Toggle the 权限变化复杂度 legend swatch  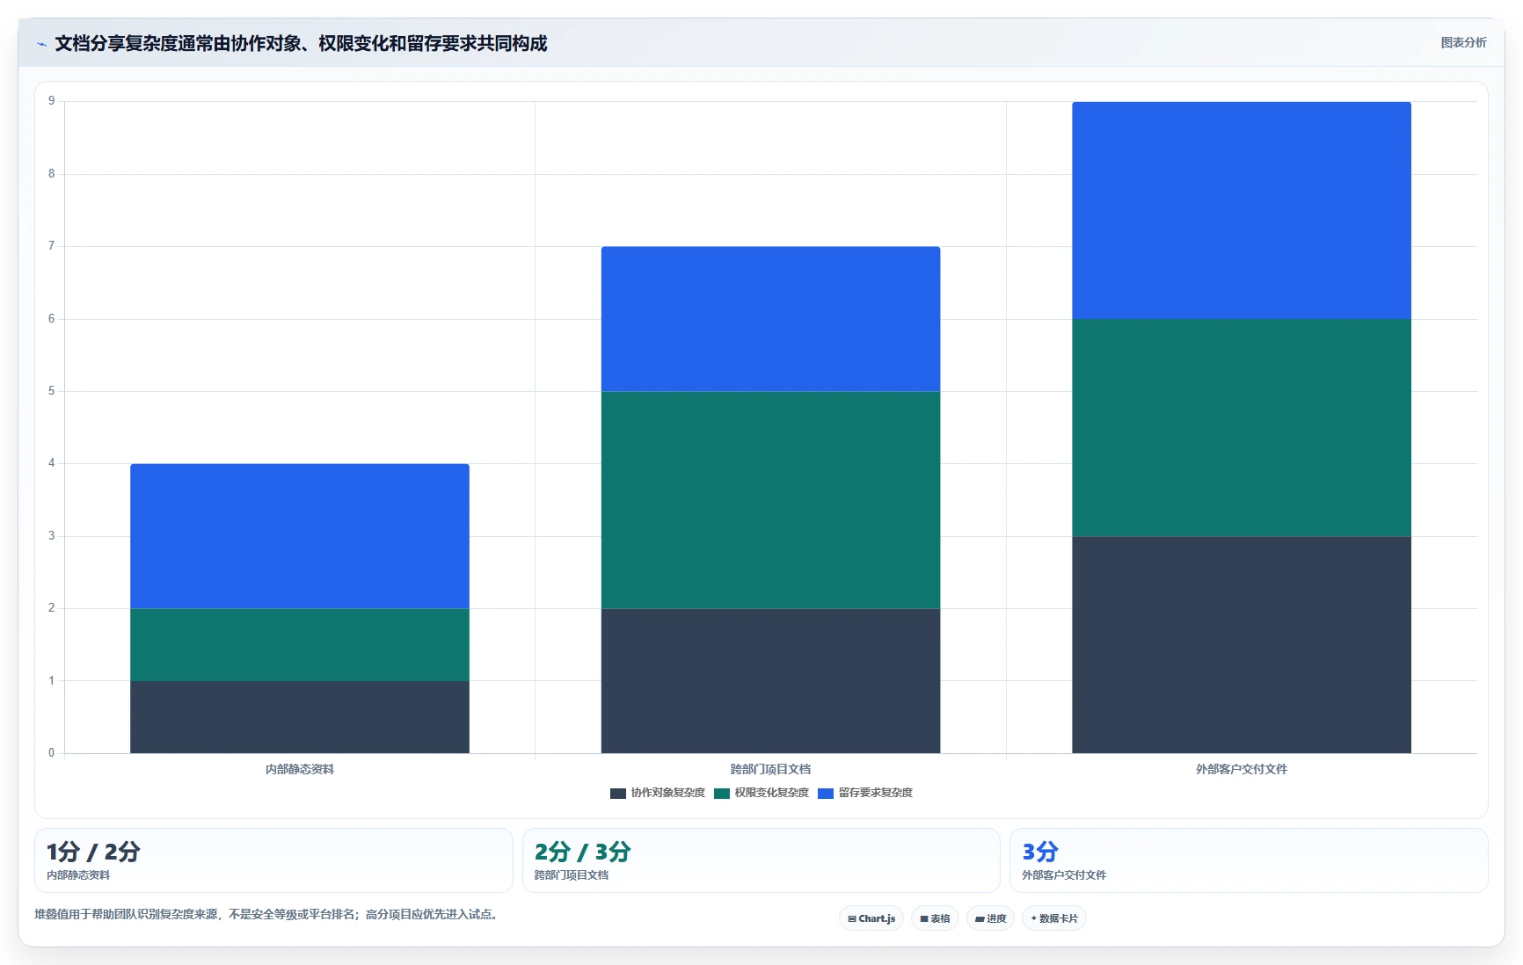722,793
